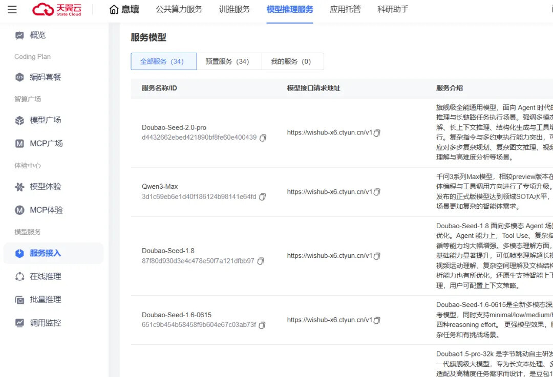Click the 息壤 home link
Viewport: 553px width, 377px height.
click(124, 9)
